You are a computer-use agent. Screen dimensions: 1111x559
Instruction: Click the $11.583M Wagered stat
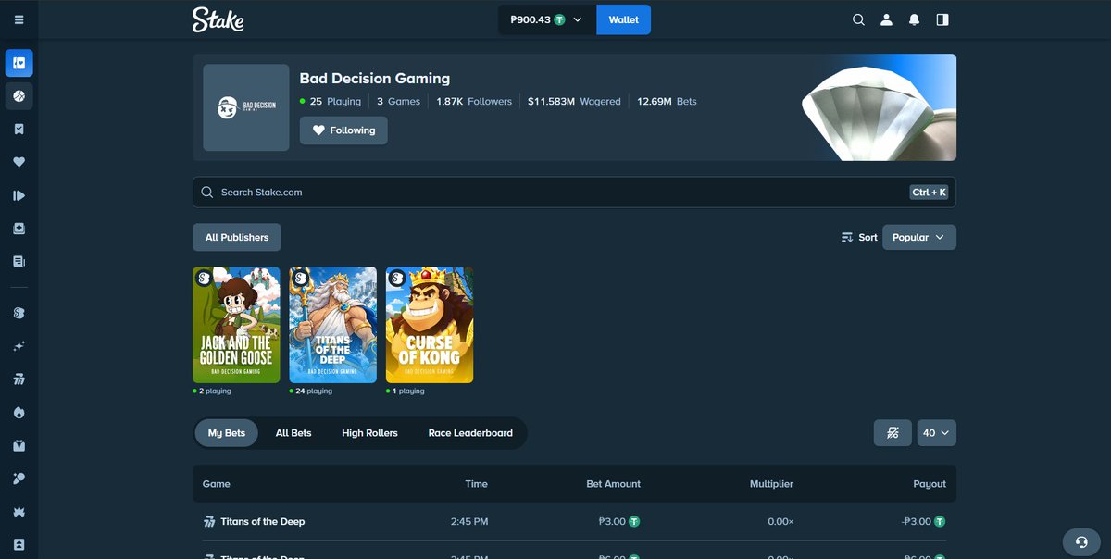[x=574, y=102]
